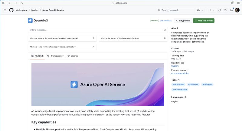Open the notifications inbox icon
The height and width of the screenshot is (131, 242).
point(231,10)
